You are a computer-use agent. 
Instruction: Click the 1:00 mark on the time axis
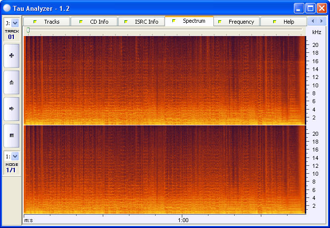[183, 220]
